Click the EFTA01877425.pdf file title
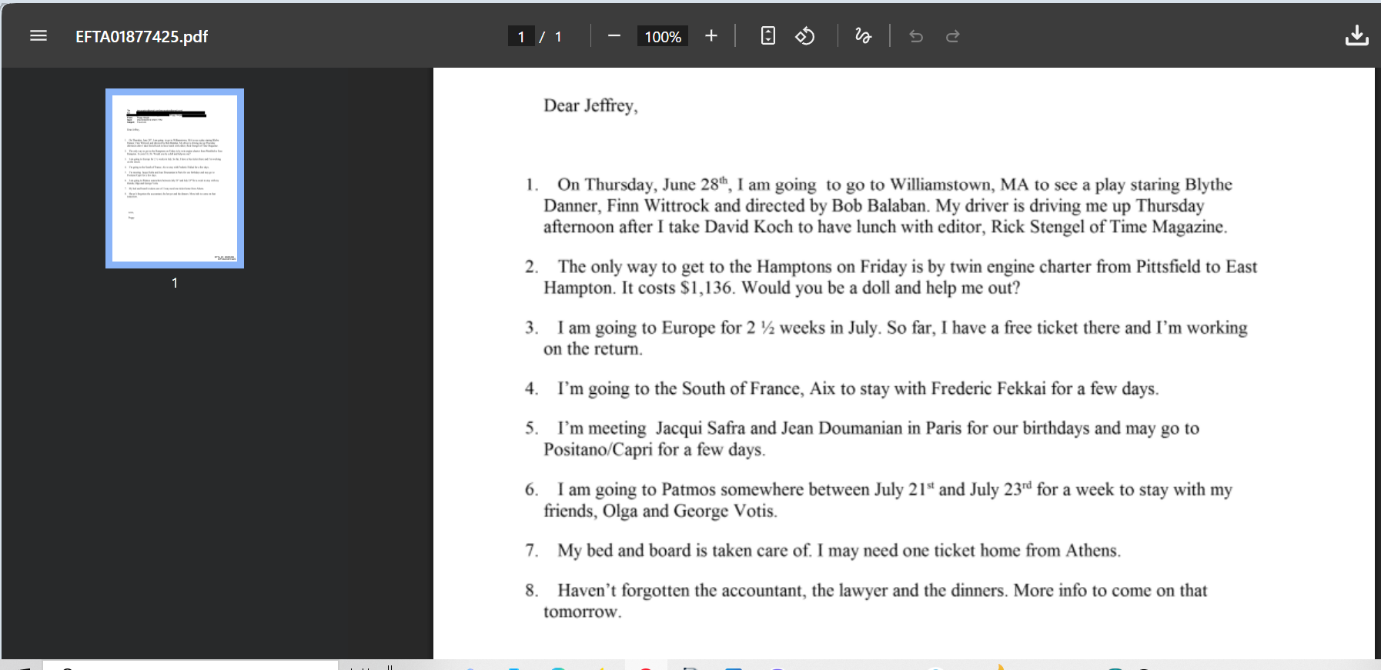 pos(142,36)
